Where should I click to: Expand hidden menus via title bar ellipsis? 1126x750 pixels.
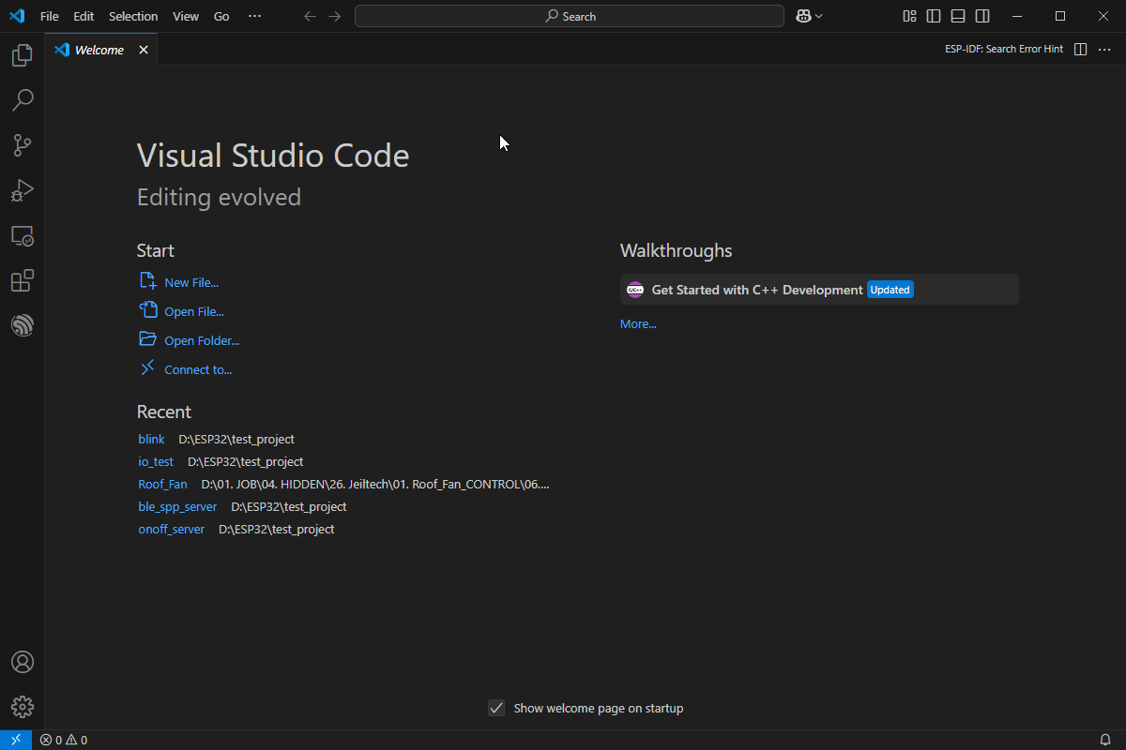(255, 16)
